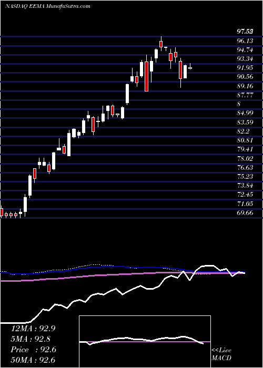263x368 pixels.
Task: Click the tallest red candlestick near 89.16
Action: [x=147, y=76]
